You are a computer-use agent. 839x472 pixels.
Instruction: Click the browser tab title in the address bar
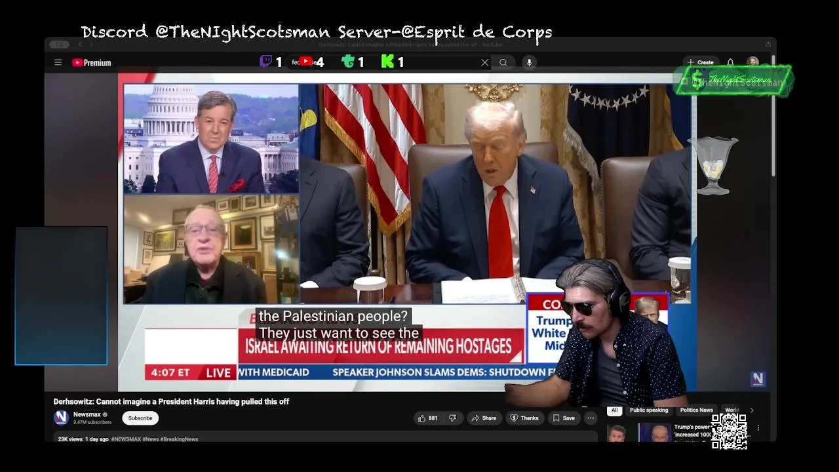(x=410, y=45)
